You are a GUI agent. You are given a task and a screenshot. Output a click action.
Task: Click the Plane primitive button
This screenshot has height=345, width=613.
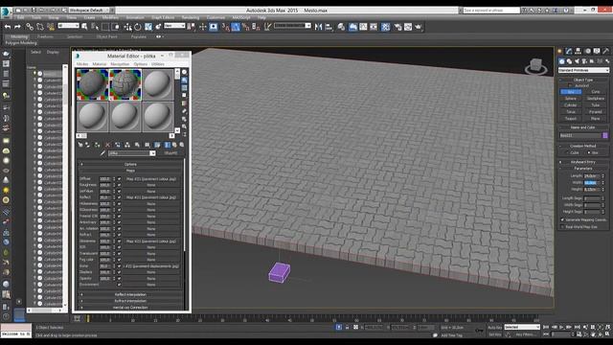point(596,118)
